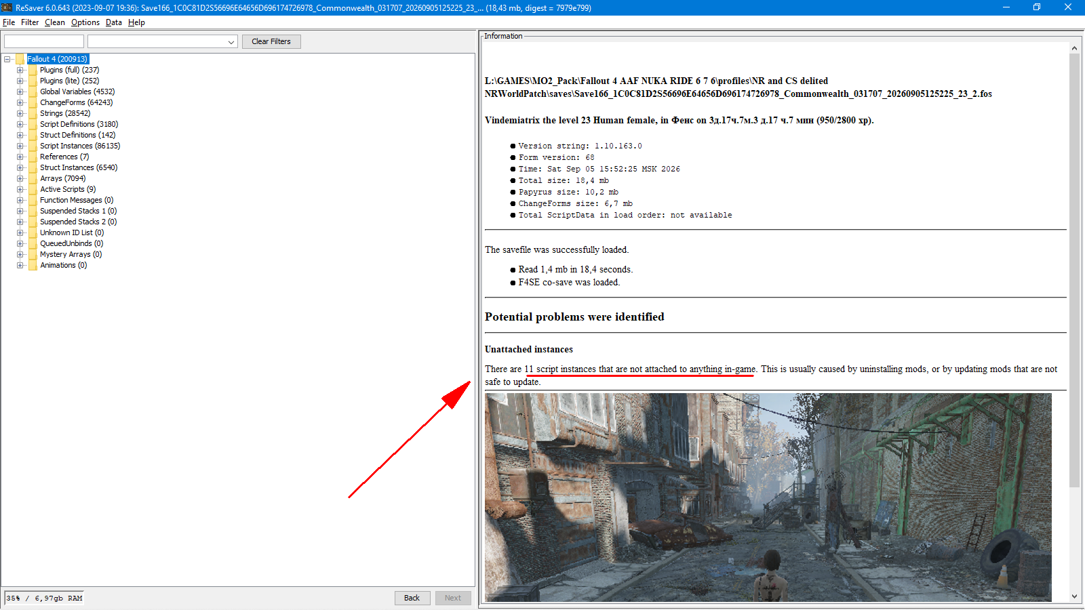Select Suspended Stacks 1 (0) tree item
1085x610 pixels.
[x=78, y=211]
